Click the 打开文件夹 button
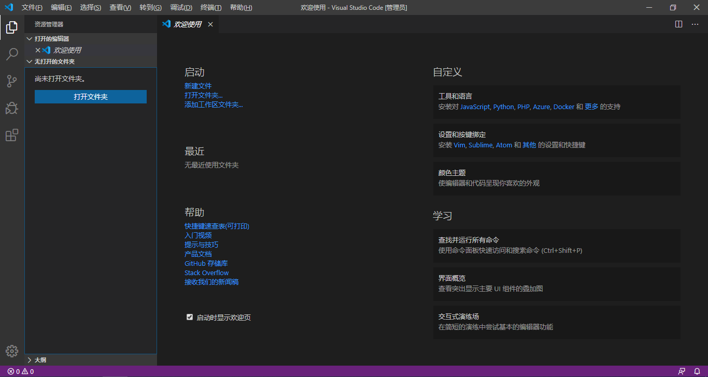 90,96
